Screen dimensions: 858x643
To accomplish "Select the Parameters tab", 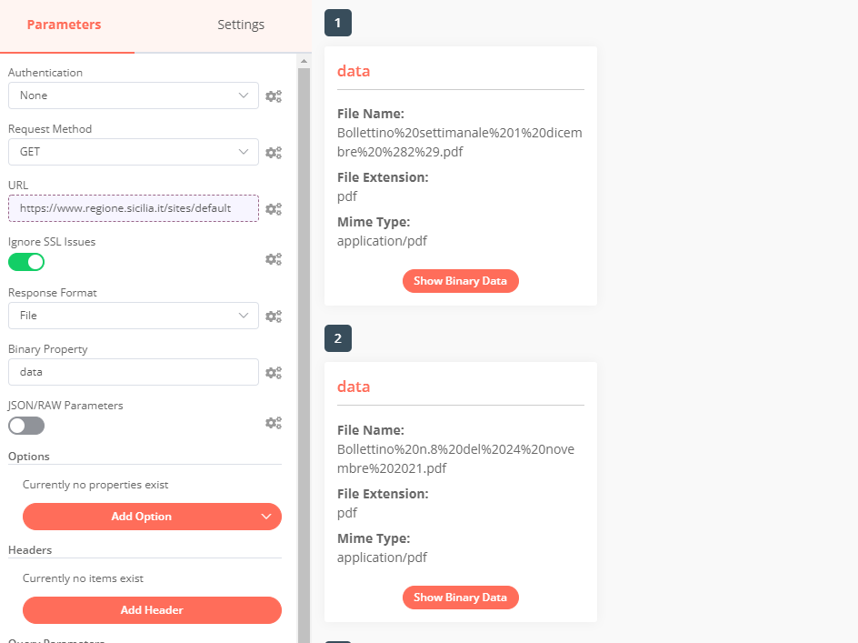I will [64, 25].
